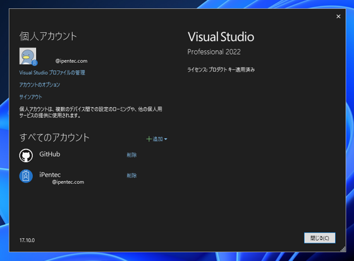This screenshot has height=261, width=354.
Task: Click the penguin profile avatar picture
Action: pos(28,56)
